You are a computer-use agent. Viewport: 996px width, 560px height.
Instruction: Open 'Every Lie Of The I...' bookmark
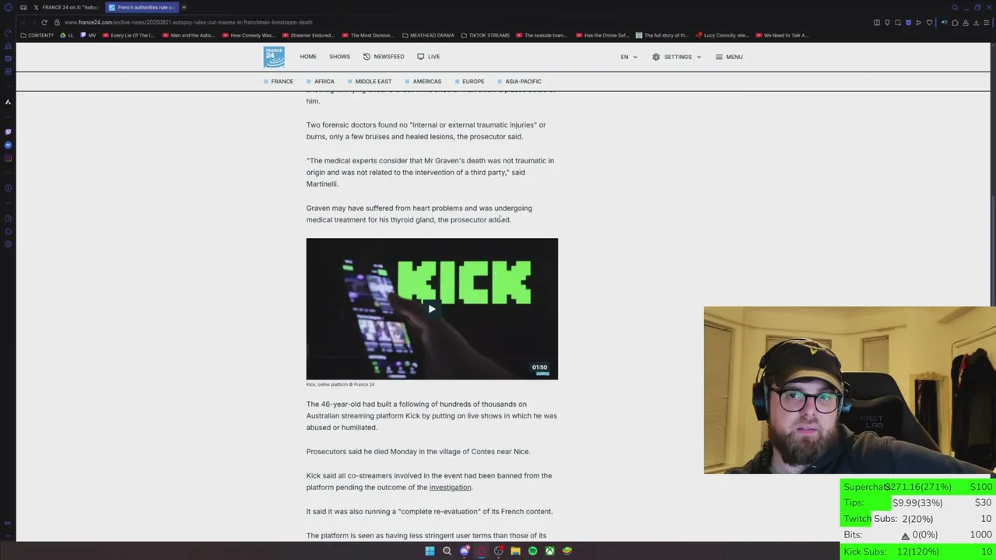click(128, 35)
